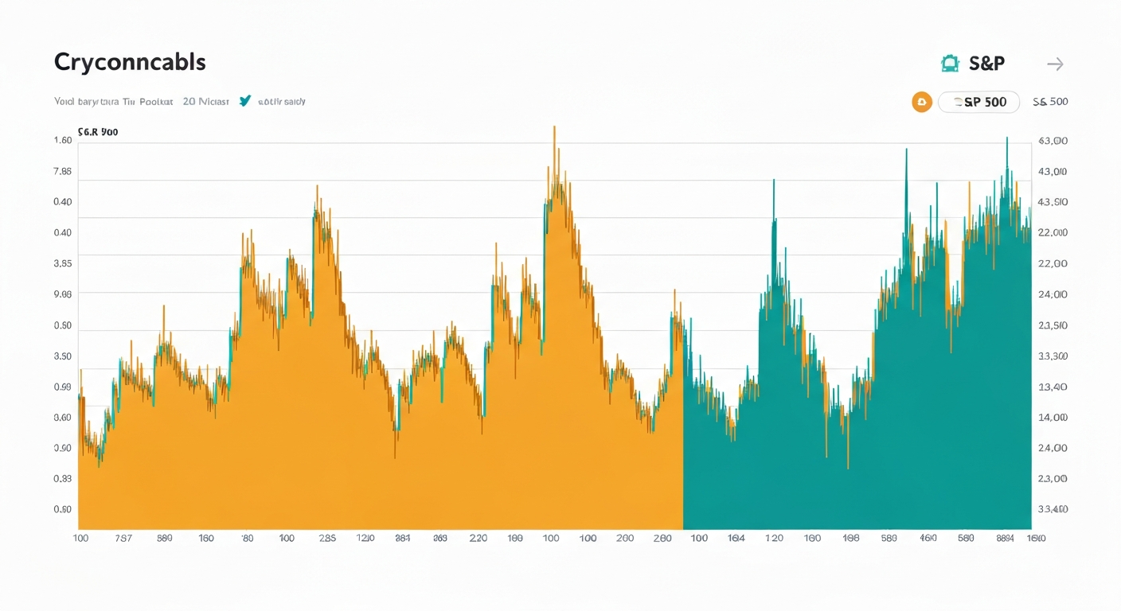Screen dimensions: 1121x611
Task: Click the 787 x-axis label
Action: tap(123, 538)
